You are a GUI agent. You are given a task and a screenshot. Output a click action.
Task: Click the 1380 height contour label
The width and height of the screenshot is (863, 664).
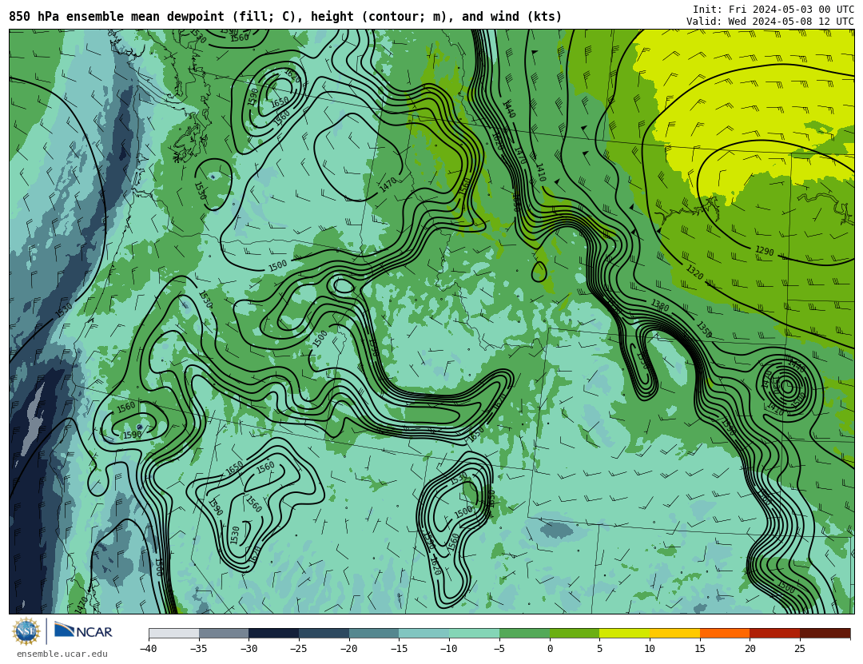click(x=660, y=304)
